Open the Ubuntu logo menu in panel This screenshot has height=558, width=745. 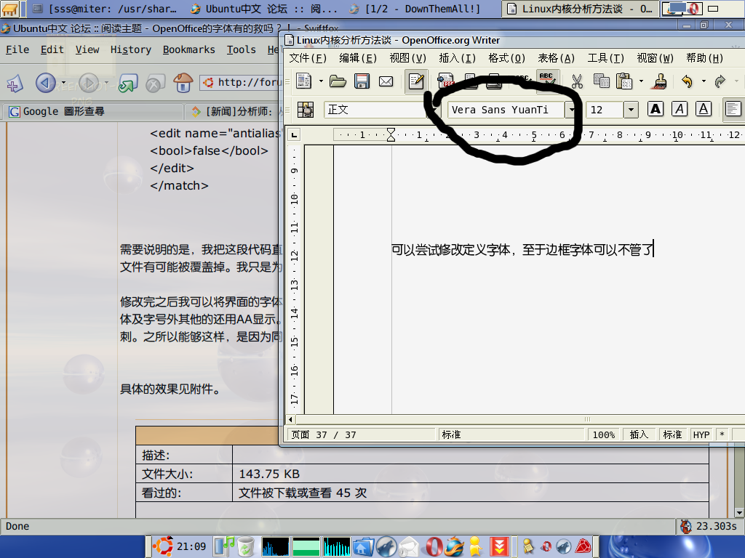tap(162, 546)
